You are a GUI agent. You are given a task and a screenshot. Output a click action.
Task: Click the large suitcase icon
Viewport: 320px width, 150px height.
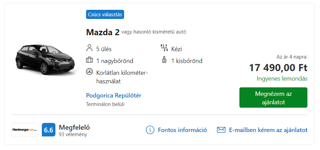pos(89,60)
